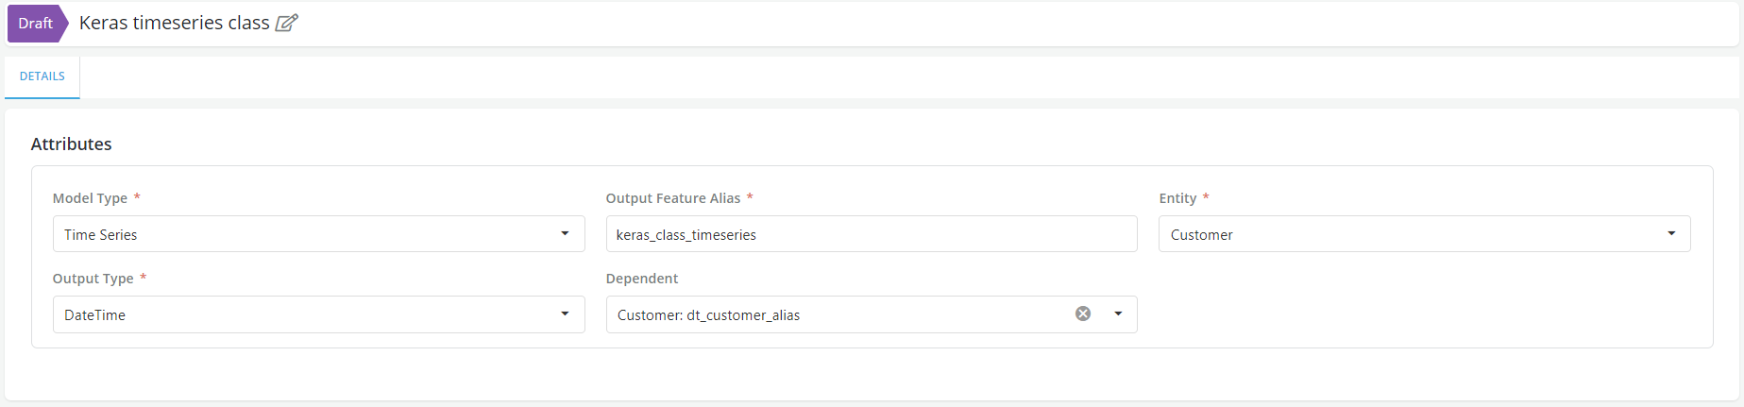This screenshot has width=1744, height=407.
Task: Click the "DateTime" selected value
Action: coord(95,315)
